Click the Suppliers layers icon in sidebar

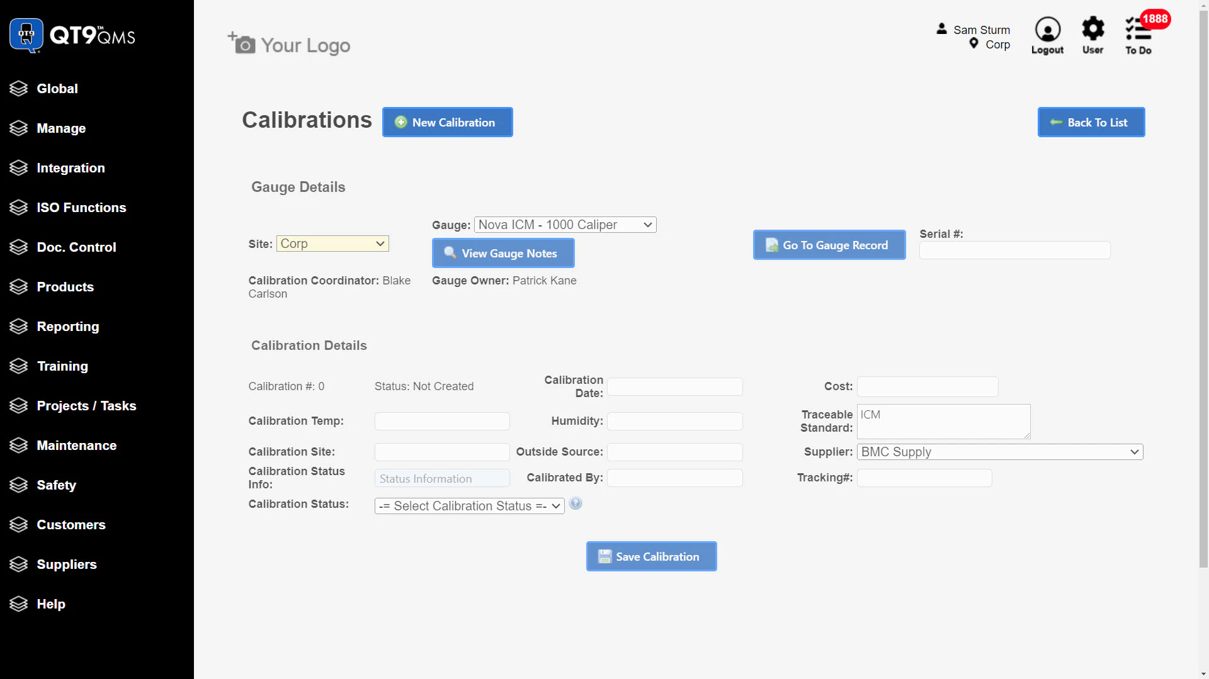[x=19, y=564]
